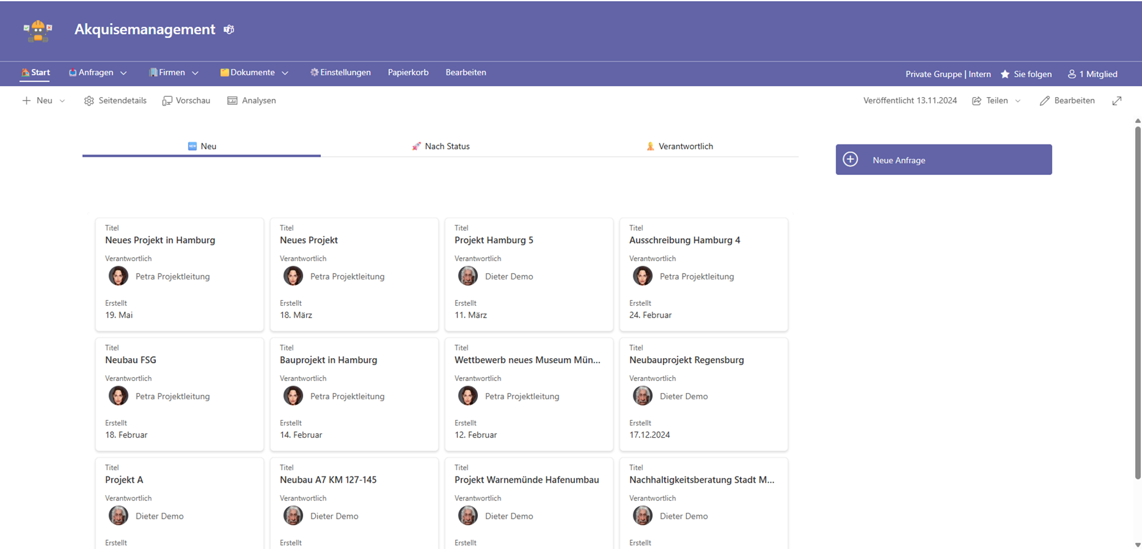Open the Projekt Hamburg 5 card
The width and height of the screenshot is (1142, 549).
click(529, 274)
